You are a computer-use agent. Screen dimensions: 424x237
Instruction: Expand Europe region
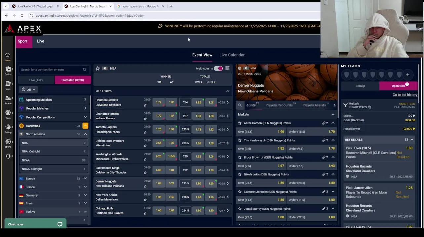click(85, 179)
